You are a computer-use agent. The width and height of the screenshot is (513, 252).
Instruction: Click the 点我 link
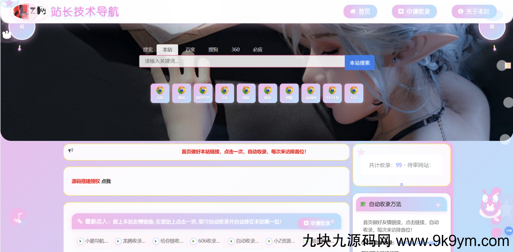106,181
